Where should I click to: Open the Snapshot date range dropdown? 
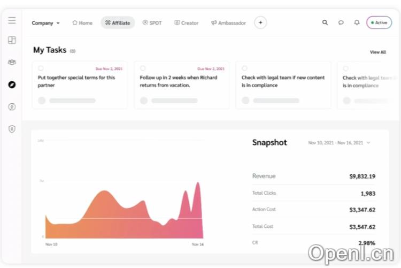point(339,143)
